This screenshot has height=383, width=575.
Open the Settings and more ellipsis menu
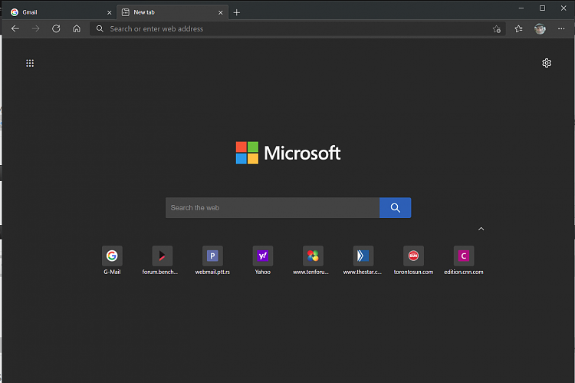(561, 28)
